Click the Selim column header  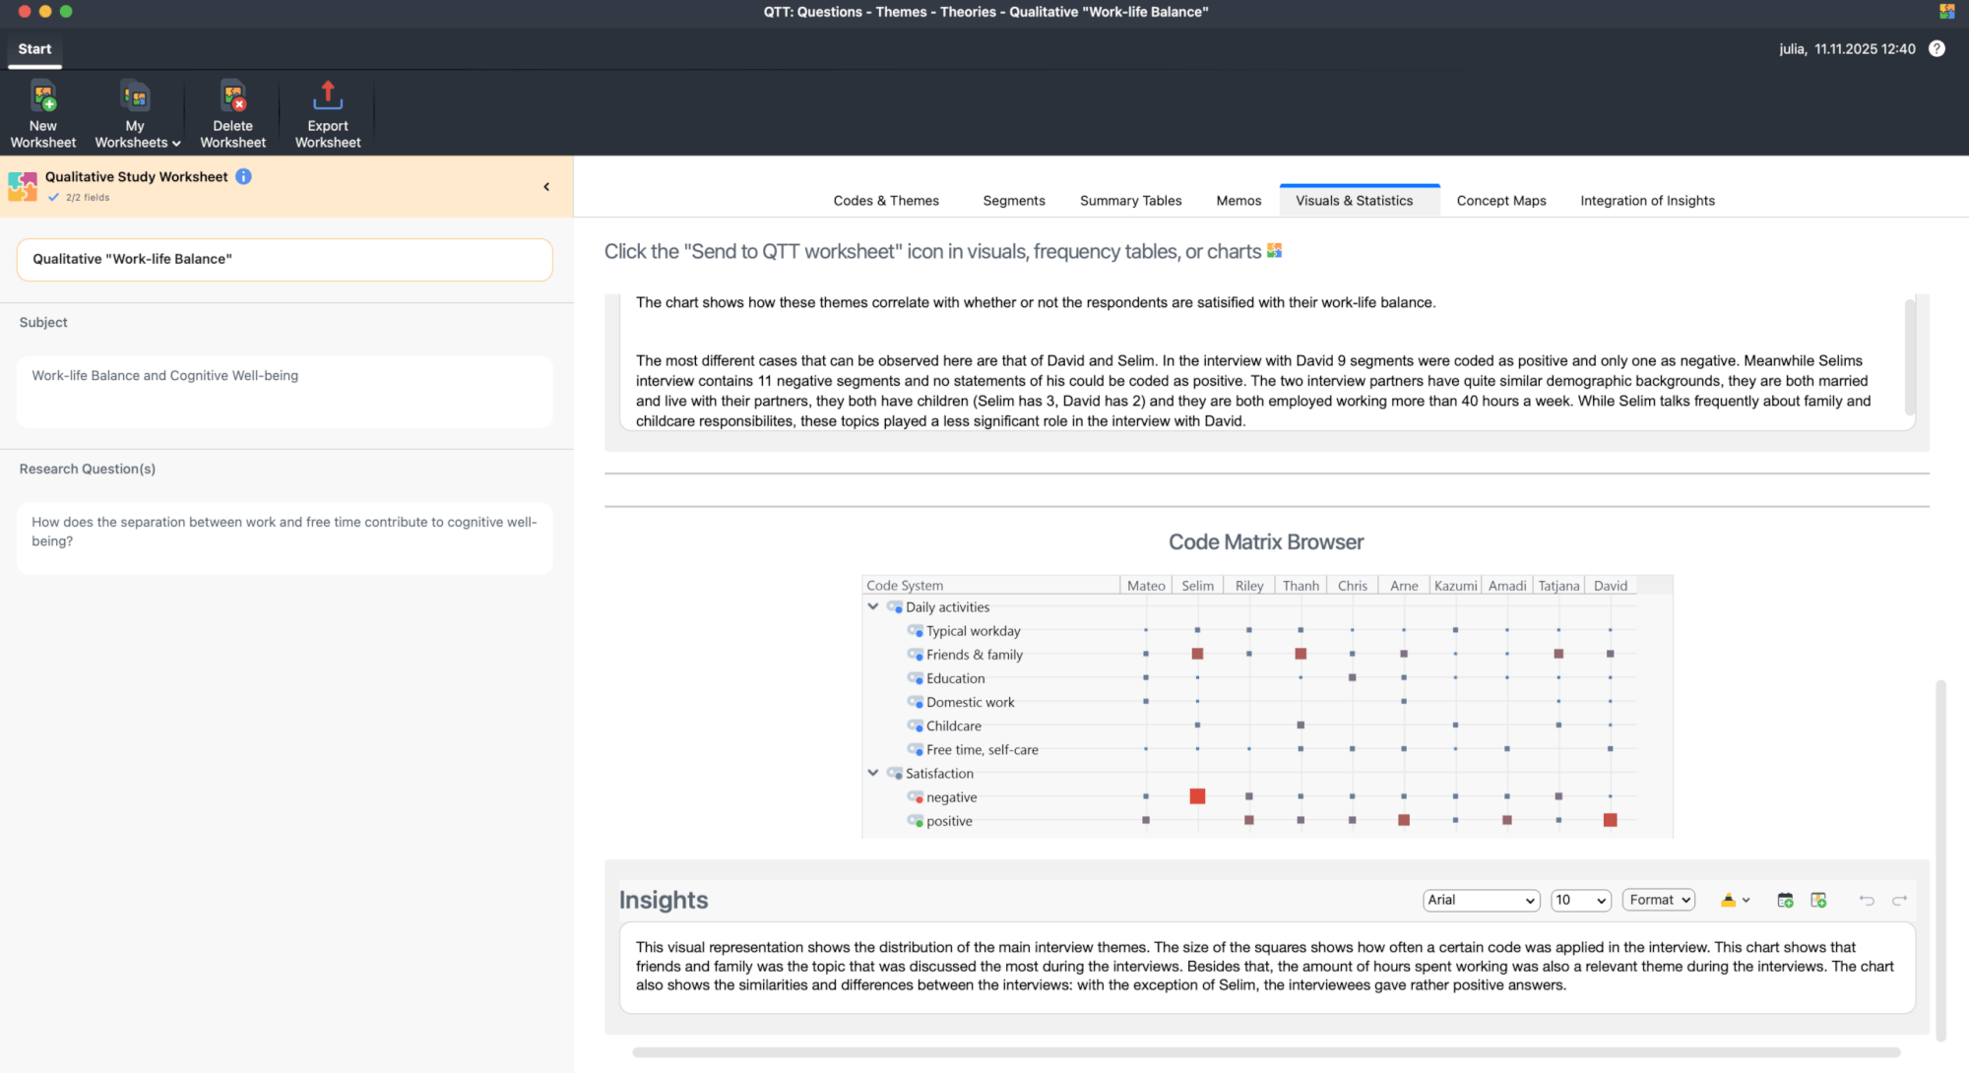click(x=1197, y=586)
